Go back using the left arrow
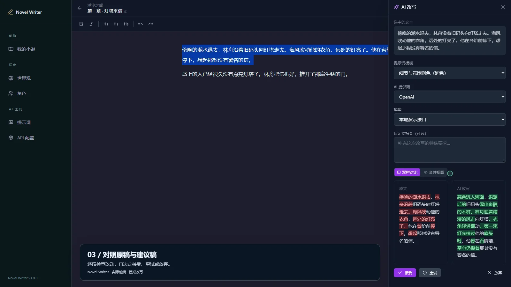The height and width of the screenshot is (287, 511). click(x=80, y=8)
